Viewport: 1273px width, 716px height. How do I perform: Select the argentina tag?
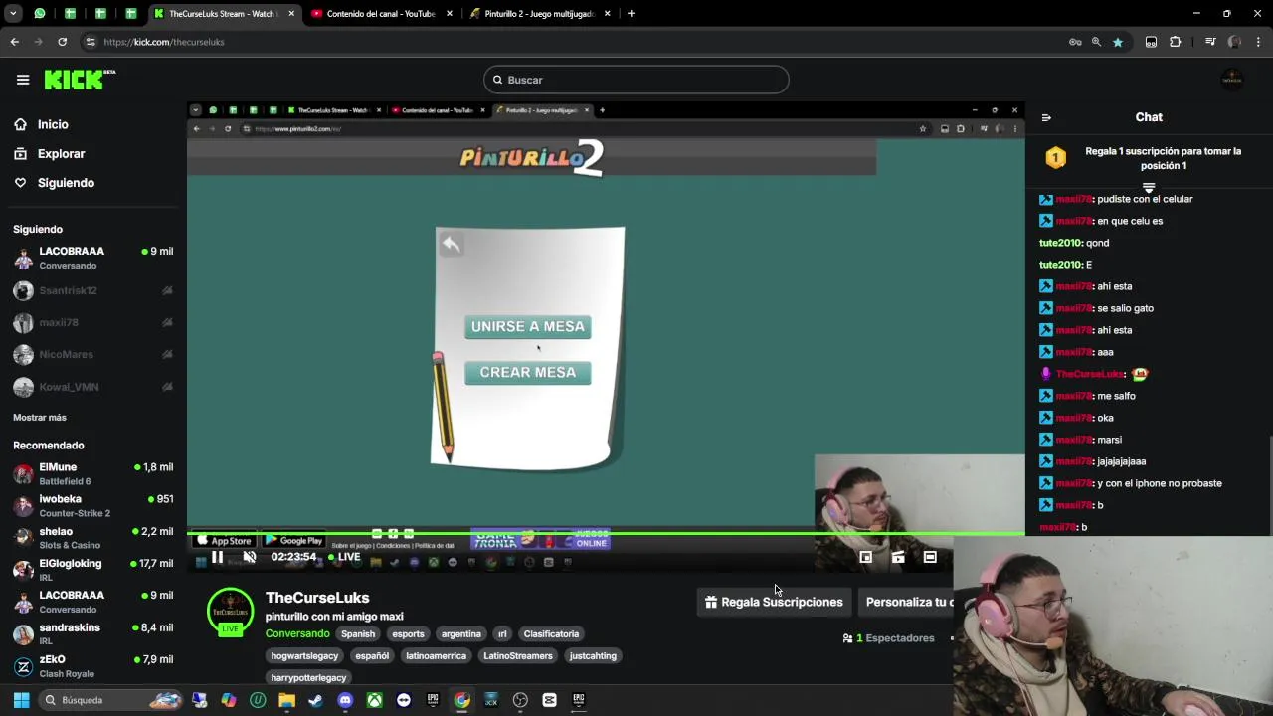pyautogui.click(x=460, y=633)
